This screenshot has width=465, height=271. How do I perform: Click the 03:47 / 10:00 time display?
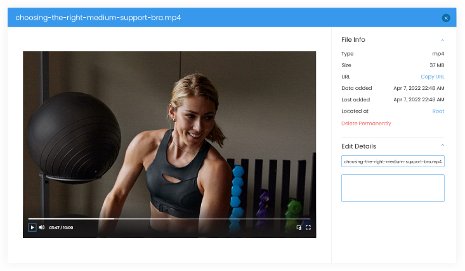61,227
